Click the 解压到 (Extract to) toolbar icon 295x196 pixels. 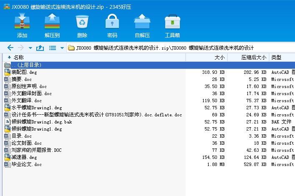pos(52,21)
